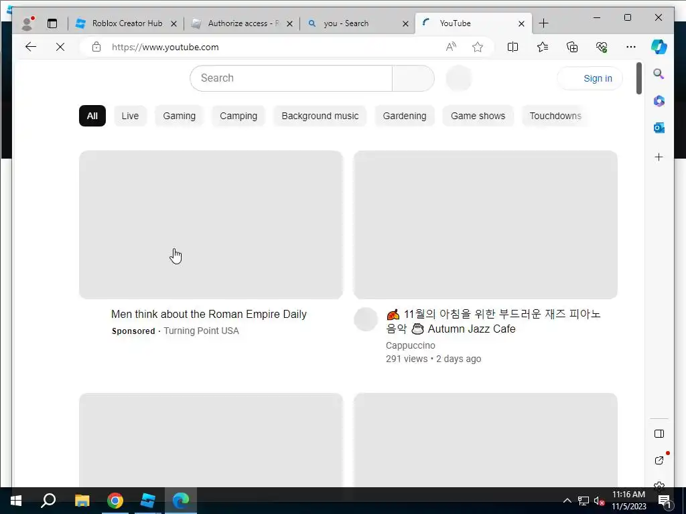Viewport: 686px width, 514px height.
Task: Open the Autumn Jazz Cafe video title
Action: pos(493,321)
